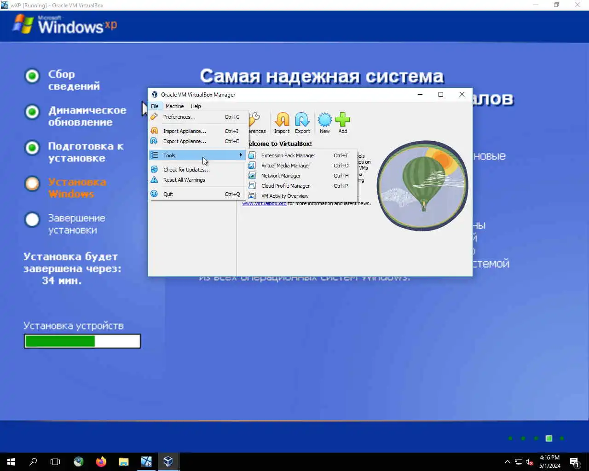Open Virtual Media Manager
The height and width of the screenshot is (471, 589).
pos(302,166)
